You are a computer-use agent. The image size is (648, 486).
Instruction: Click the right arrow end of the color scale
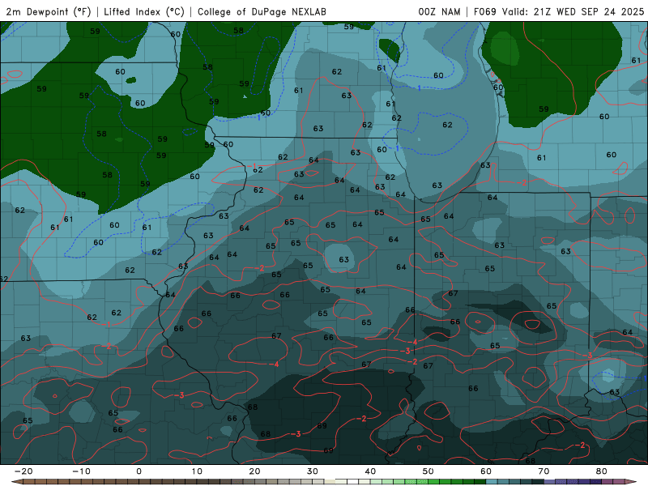click(x=631, y=481)
